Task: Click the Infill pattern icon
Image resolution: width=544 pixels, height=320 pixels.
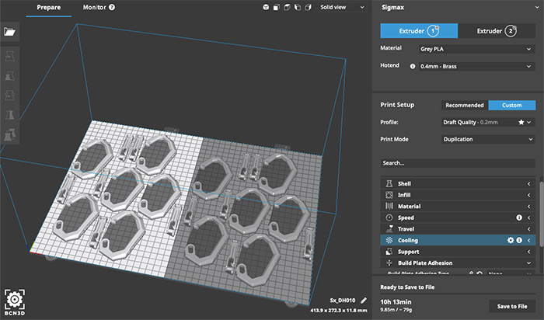Action: [389, 195]
